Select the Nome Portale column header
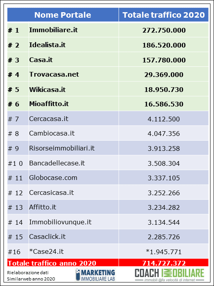Viewport: 214px width, 286px height. click(x=63, y=15)
